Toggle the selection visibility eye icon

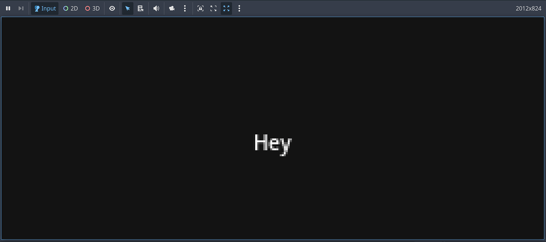click(x=112, y=8)
